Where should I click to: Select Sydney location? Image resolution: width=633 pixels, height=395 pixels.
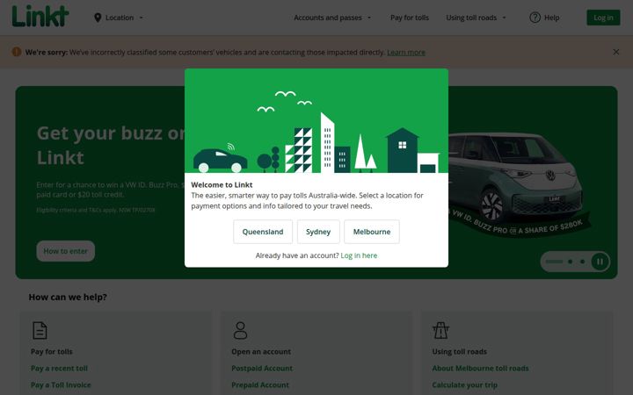pyautogui.click(x=318, y=232)
